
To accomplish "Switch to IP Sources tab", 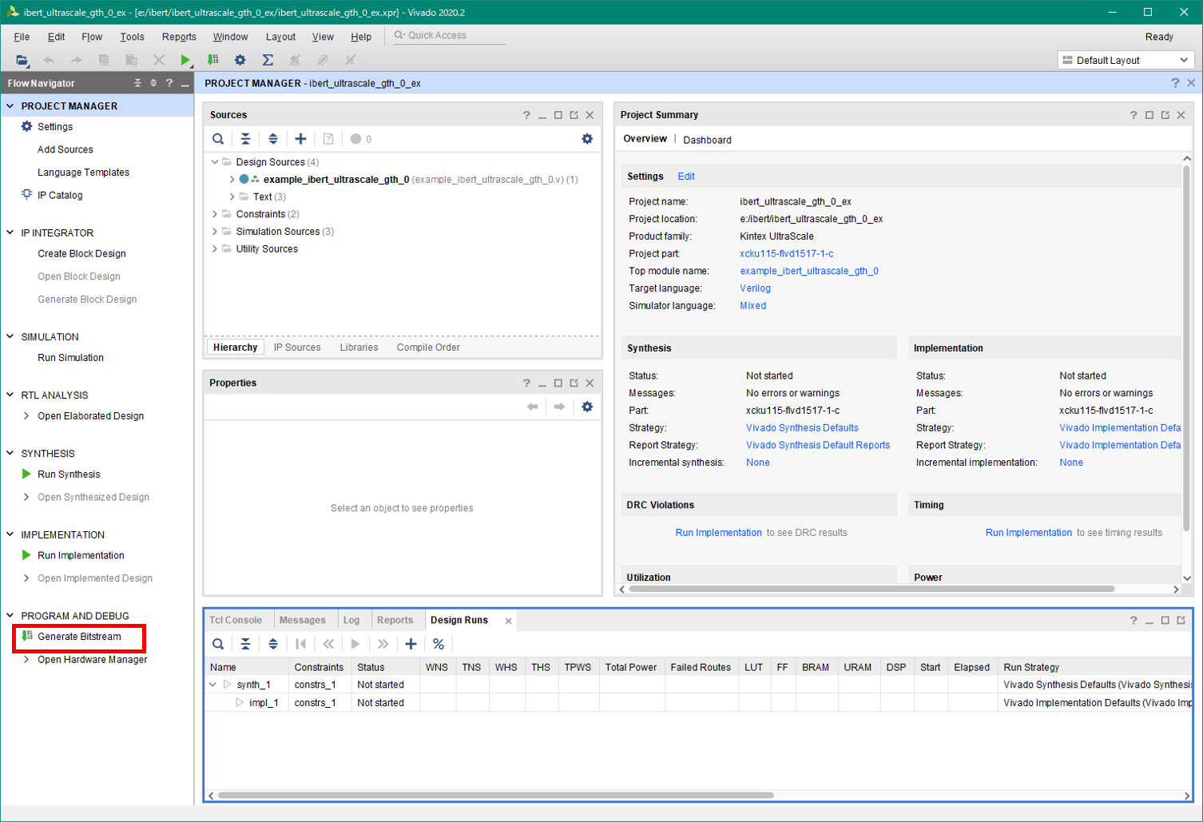I will click(297, 347).
